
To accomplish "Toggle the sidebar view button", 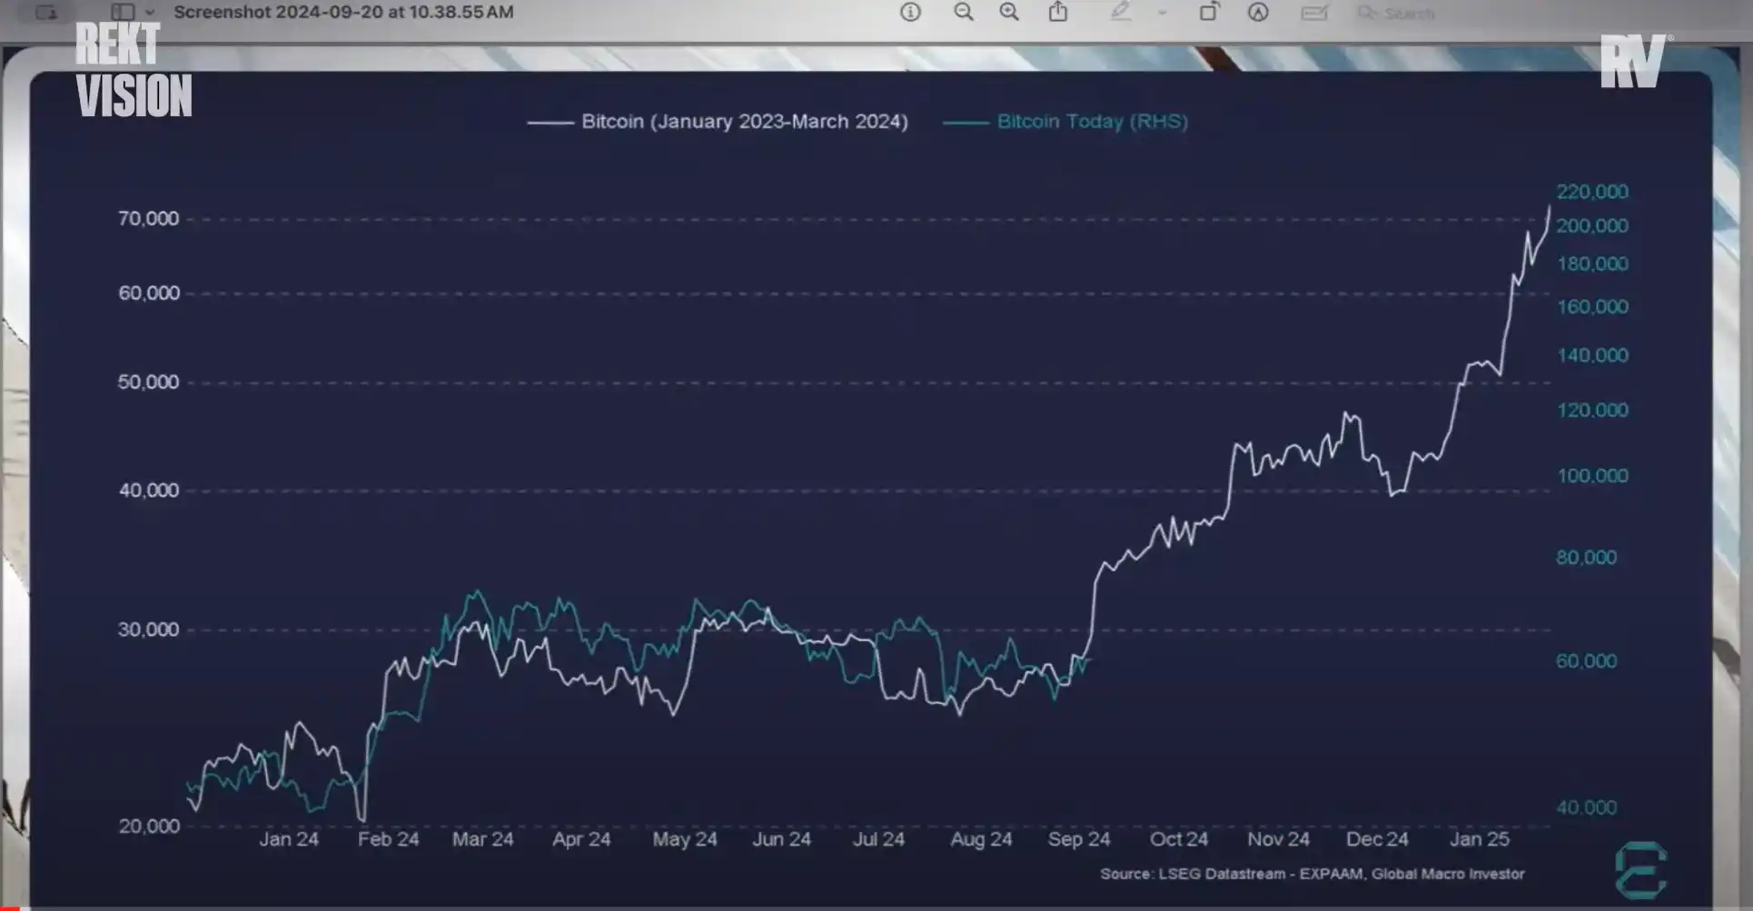I will [123, 12].
